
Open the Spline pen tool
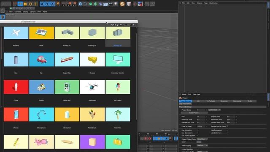[x=85, y=4]
